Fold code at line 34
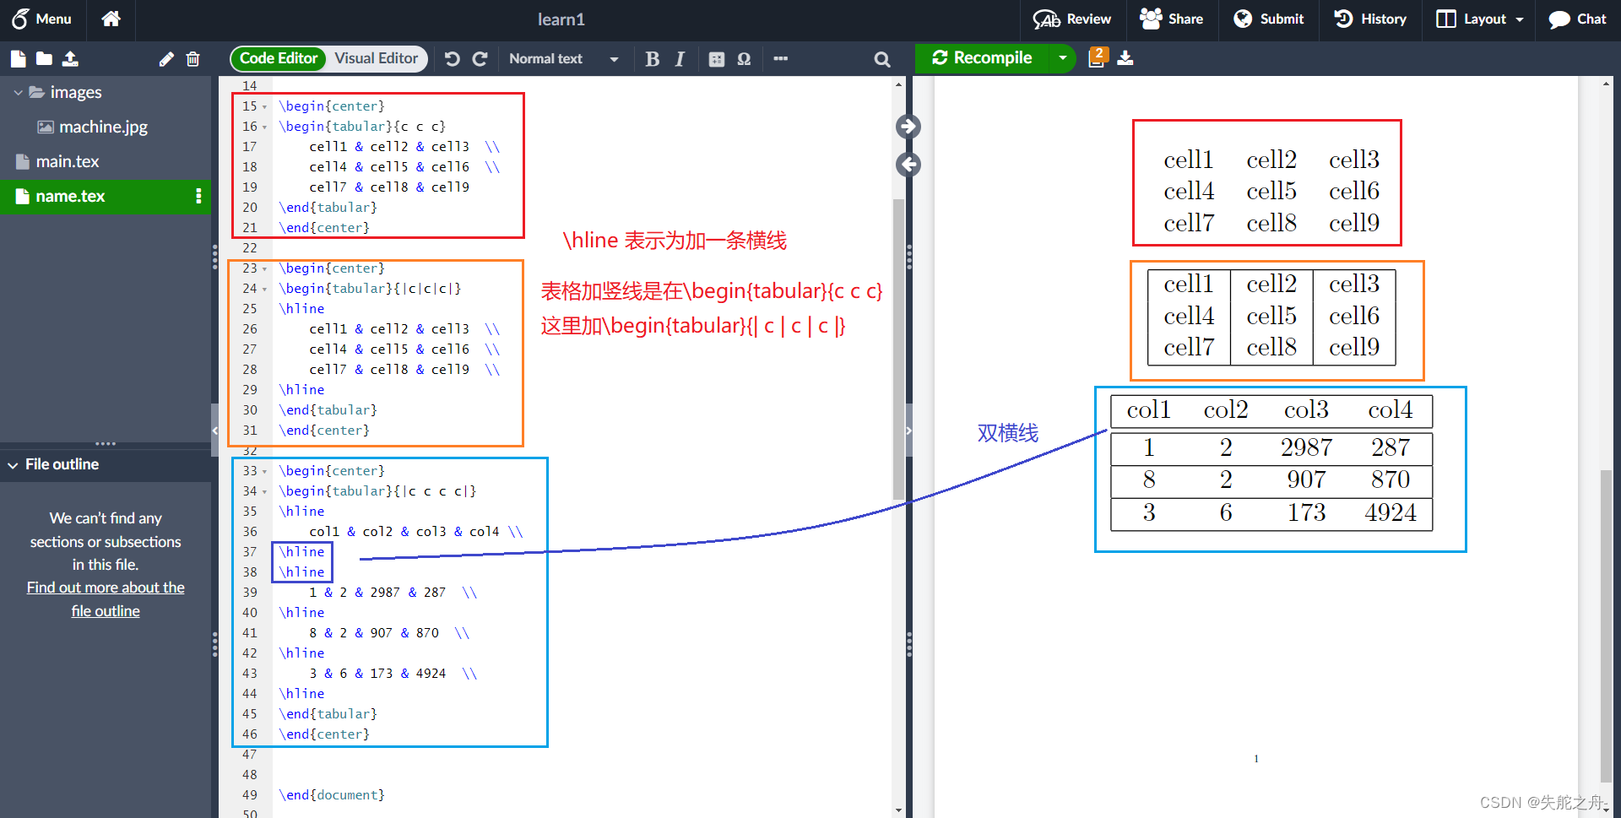The height and width of the screenshot is (818, 1621). pos(264,491)
